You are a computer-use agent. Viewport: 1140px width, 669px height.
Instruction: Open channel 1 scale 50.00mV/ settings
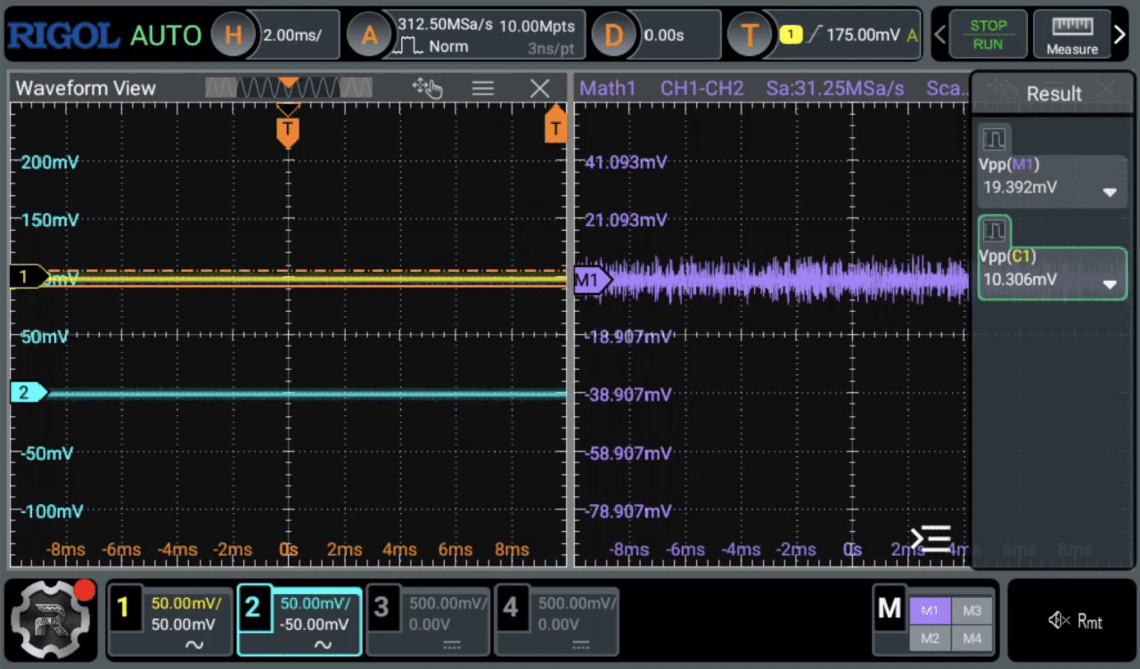click(x=186, y=603)
